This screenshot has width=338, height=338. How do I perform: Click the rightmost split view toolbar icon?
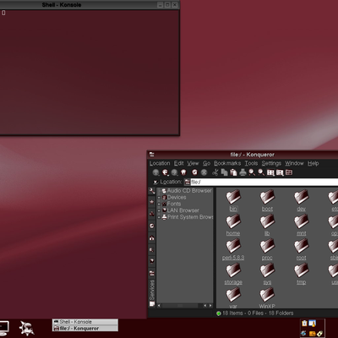click(289, 172)
